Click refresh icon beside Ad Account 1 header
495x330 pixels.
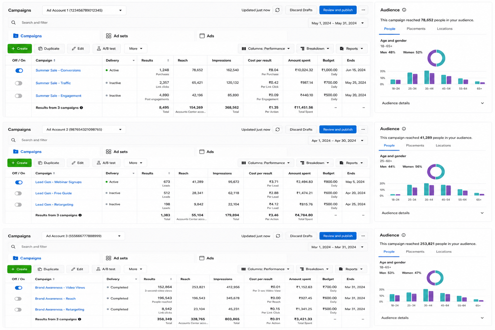(x=277, y=10)
